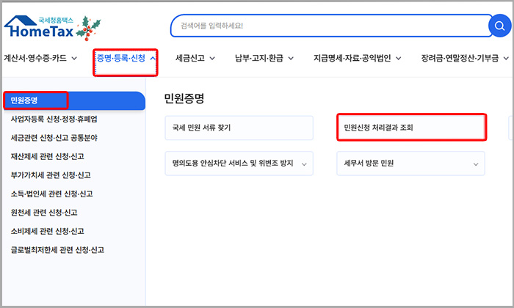
Task: Focus the search keyword input field
Action: coord(330,26)
